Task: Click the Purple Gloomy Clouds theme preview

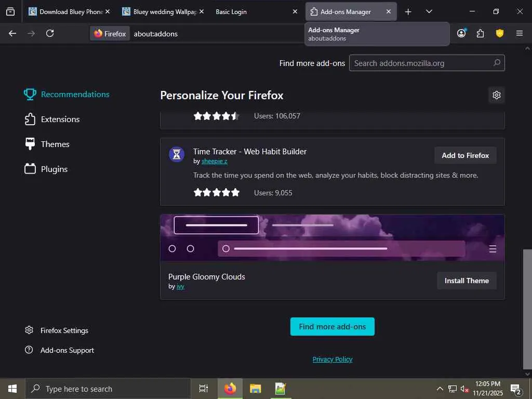Action: [x=332, y=238]
